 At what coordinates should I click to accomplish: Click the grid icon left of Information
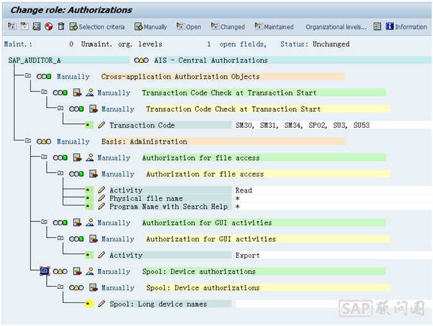377,26
